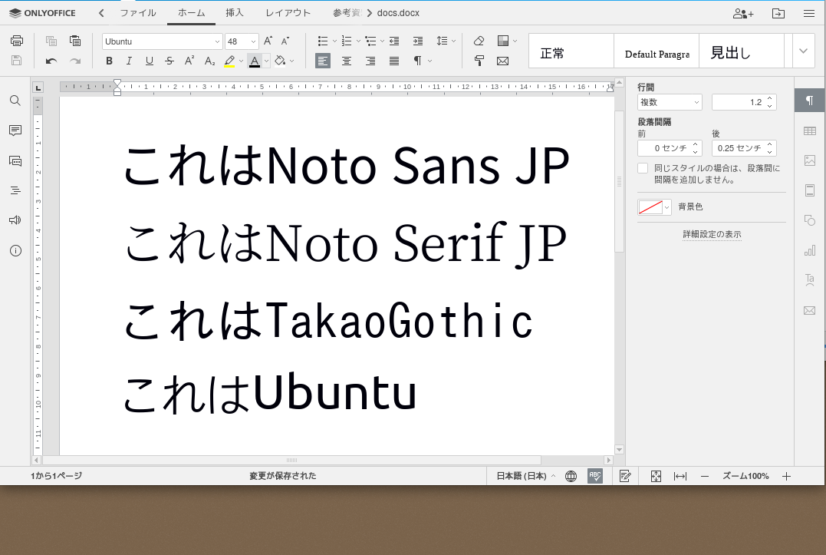
Task: Click the mail merge envelope icon in toolbar
Action: click(x=502, y=61)
